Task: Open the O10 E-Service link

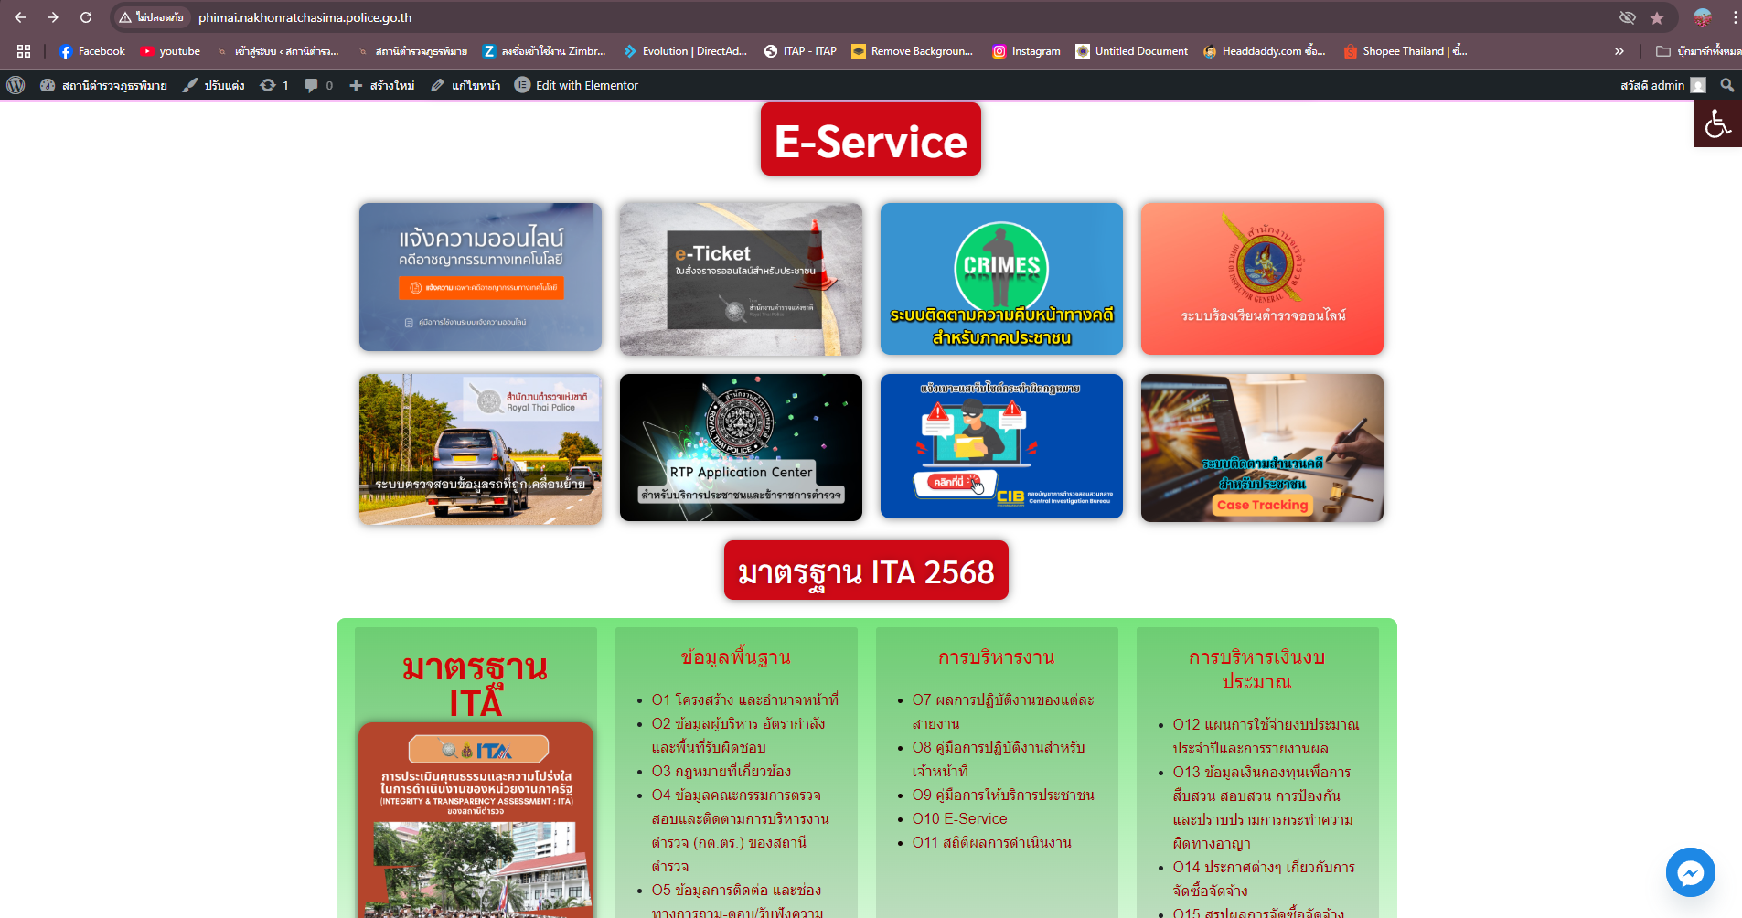Action: pos(959,818)
